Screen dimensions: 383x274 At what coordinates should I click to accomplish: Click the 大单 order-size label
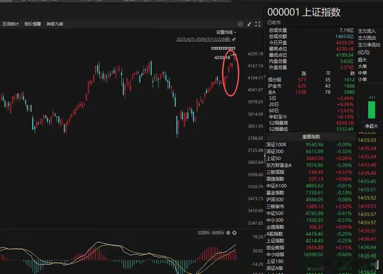[x=362, y=66]
